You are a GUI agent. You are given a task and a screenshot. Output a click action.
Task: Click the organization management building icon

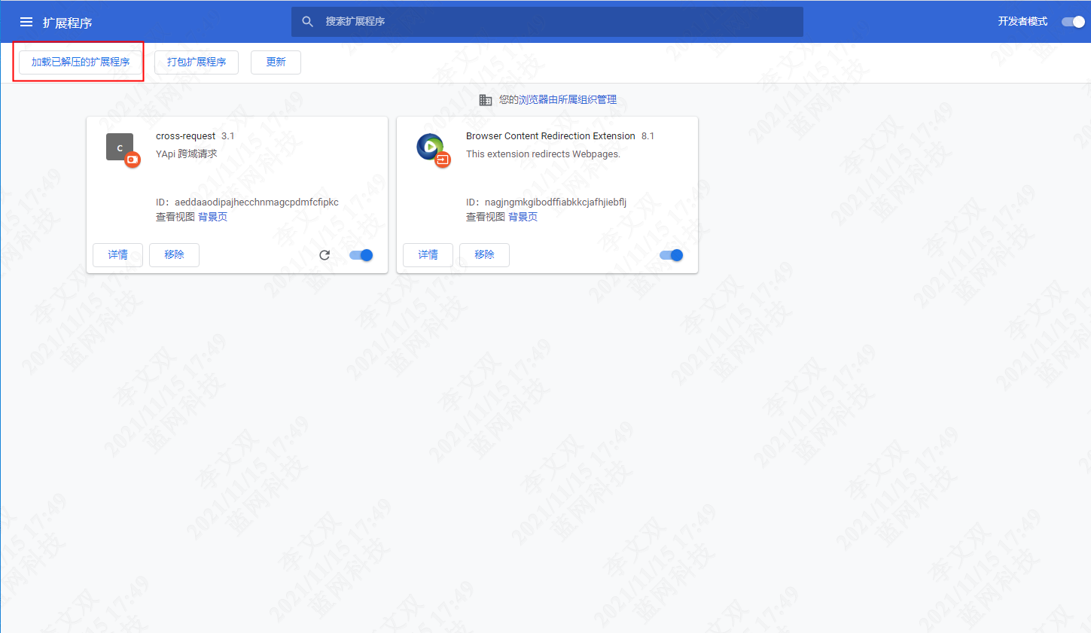click(486, 99)
